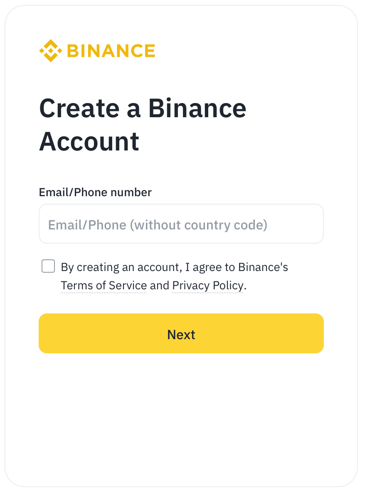Tick the agreement checkbox
The height and width of the screenshot is (493, 365).
pos(48,266)
